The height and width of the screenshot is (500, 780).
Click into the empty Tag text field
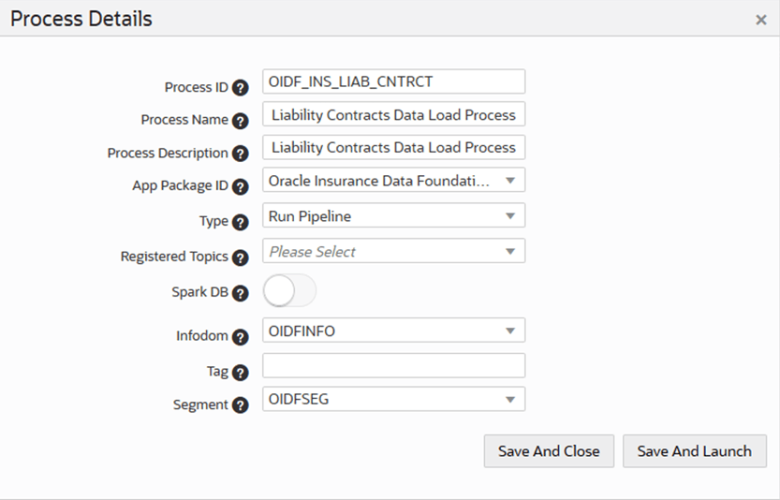[x=393, y=365]
